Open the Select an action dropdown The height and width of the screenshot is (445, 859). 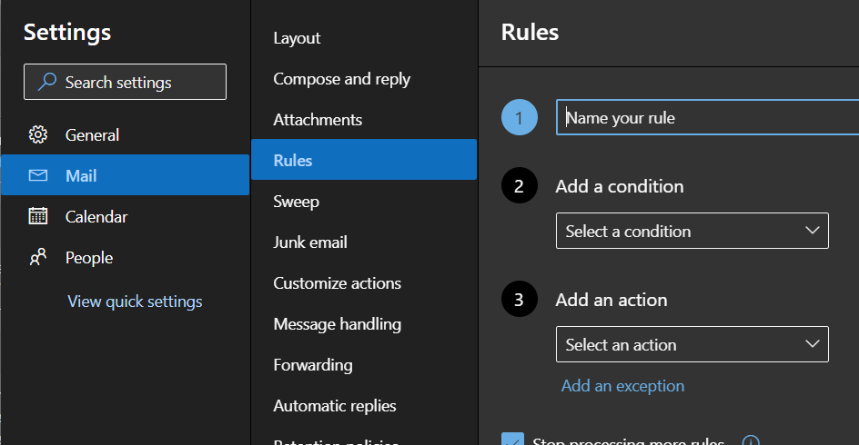692,345
